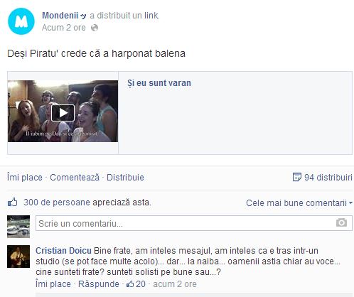View the 300 de persoane likers list
Viewport: 354px width, 297px height.
tap(57, 202)
